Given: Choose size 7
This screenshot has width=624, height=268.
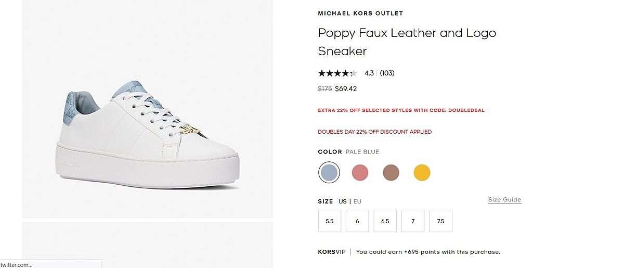Looking at the screenshot, I should (413, 221).
